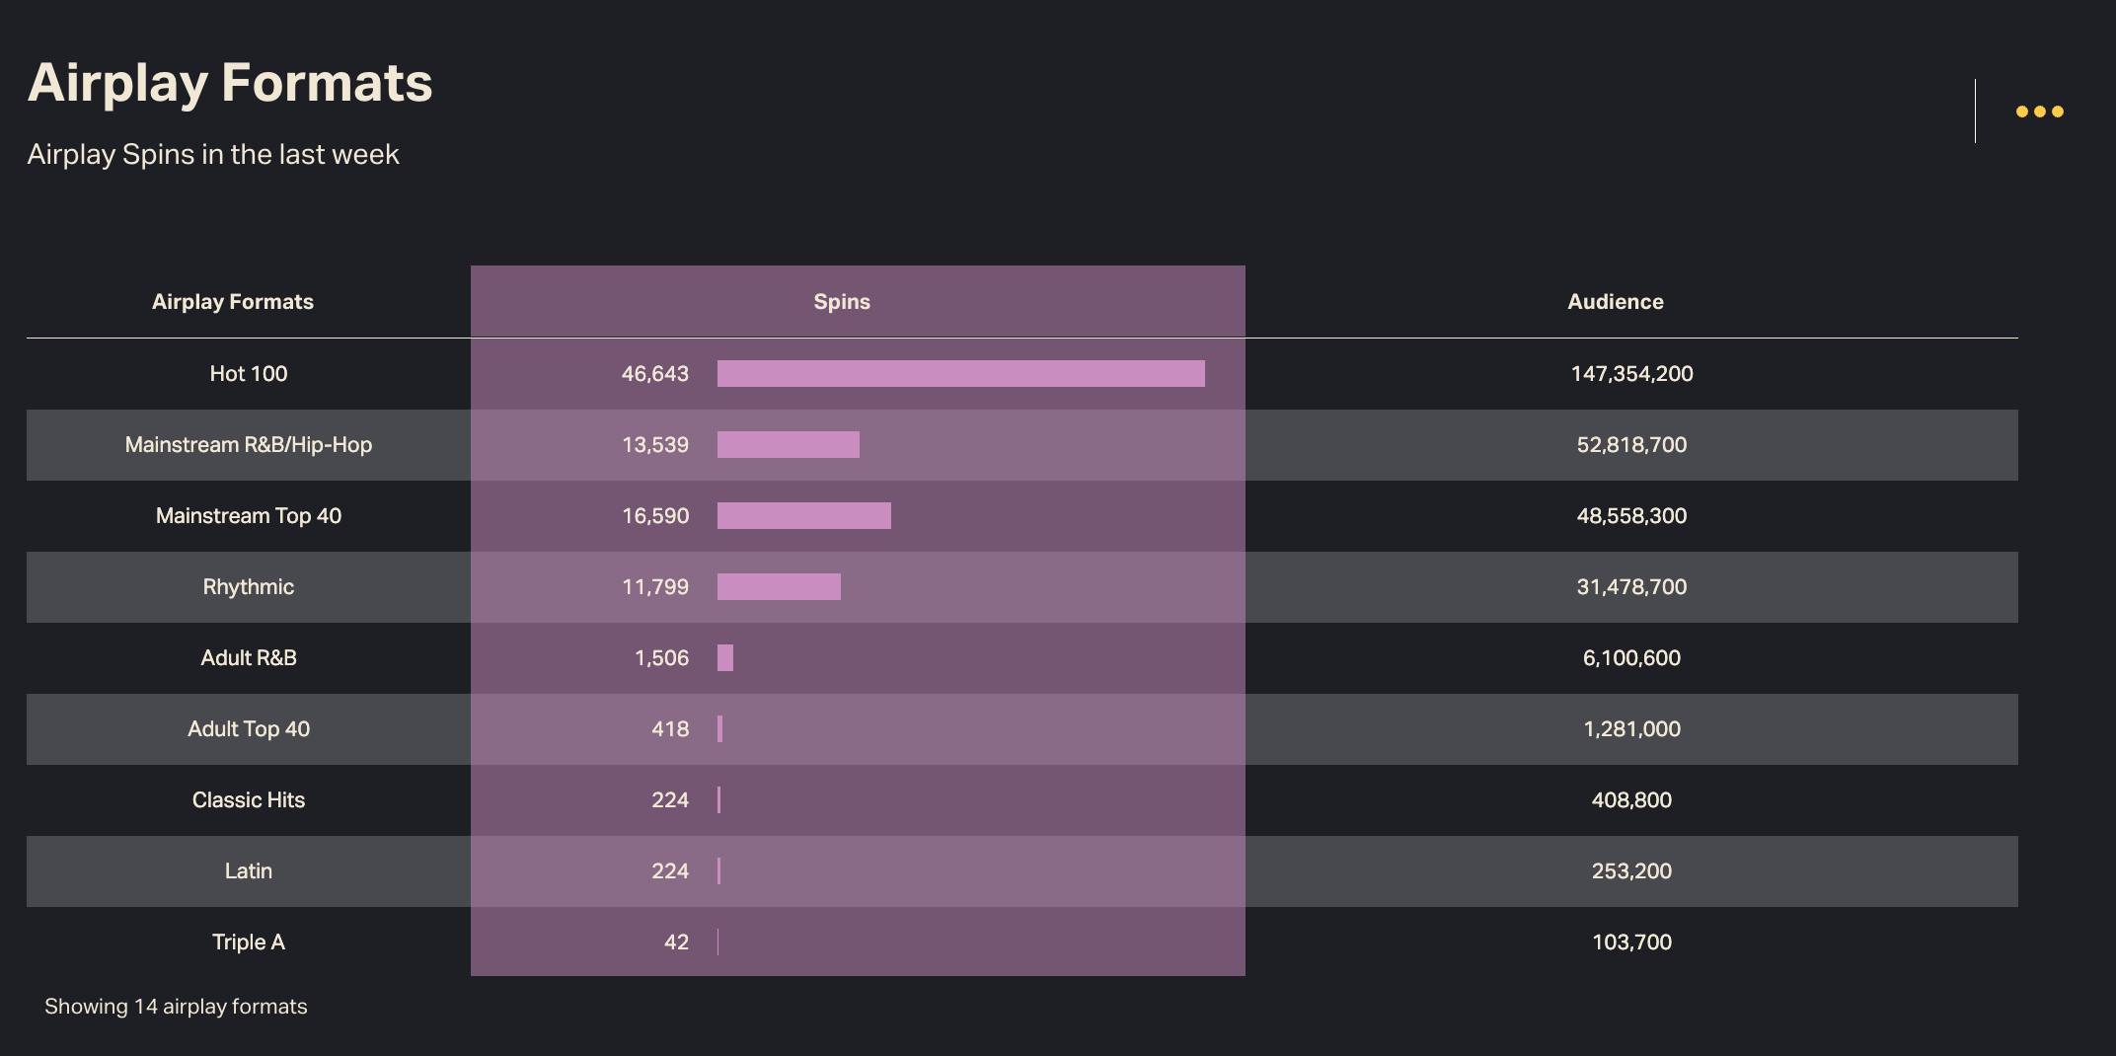Viewport: 2116px width, 1056px height.
Task: Click the Showing 14 airplay formats text
Action: coord(176,1007)
